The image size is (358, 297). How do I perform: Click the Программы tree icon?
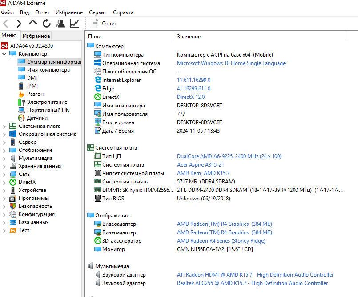[13, 198]
